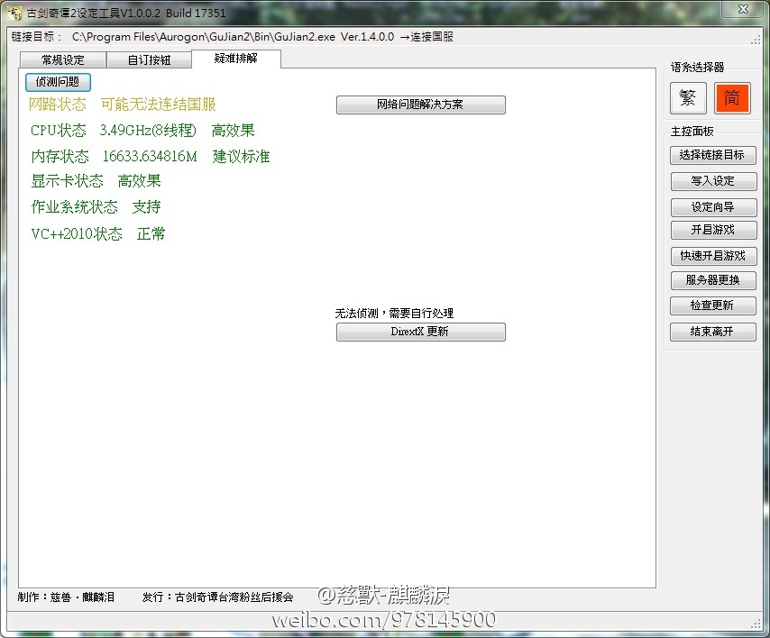Open 网络问题解决方案 network solution
This screenshot has height=638, width=770.
(x=420, y=105)
